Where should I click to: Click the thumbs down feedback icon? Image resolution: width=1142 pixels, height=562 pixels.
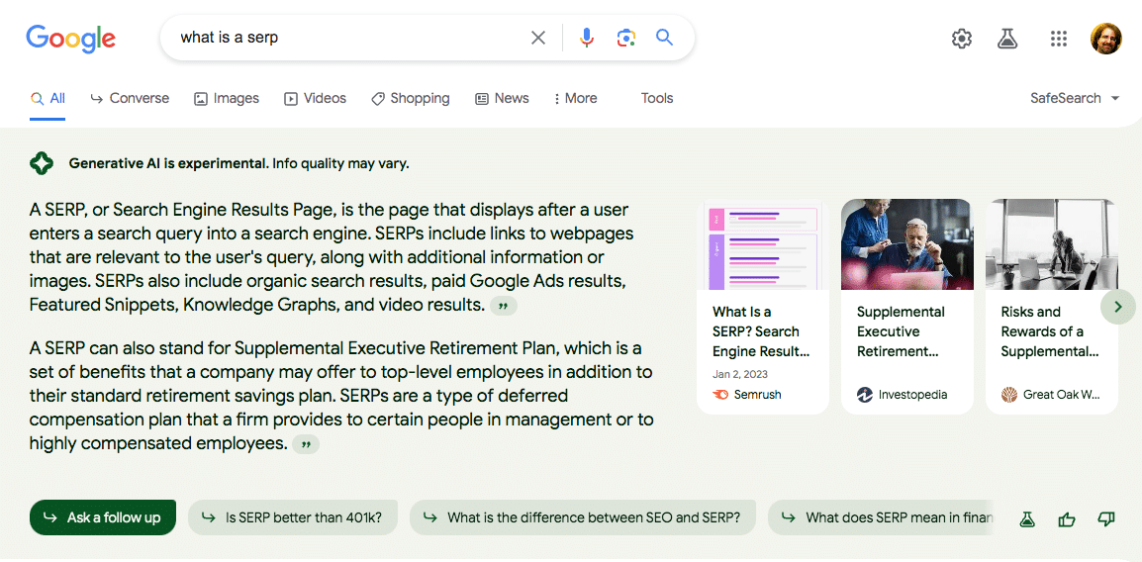click(x=1106, y=518)
